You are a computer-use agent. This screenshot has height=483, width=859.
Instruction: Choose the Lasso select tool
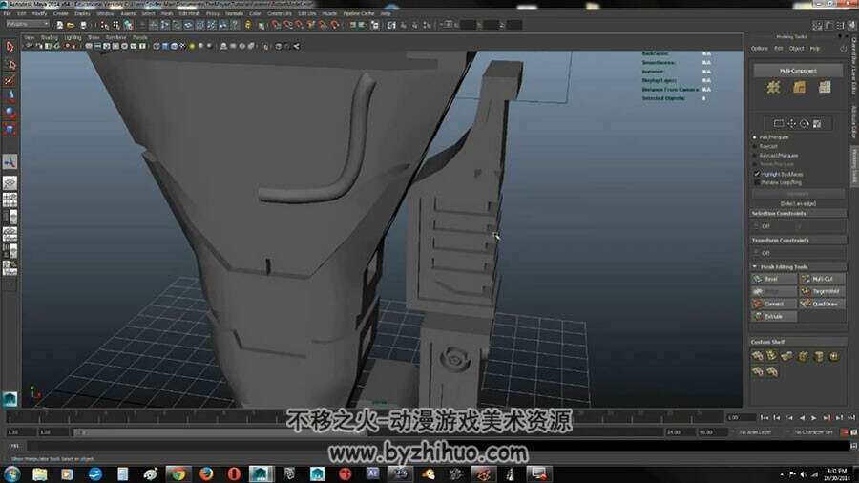pyautogui.click(x=10, y=64)
